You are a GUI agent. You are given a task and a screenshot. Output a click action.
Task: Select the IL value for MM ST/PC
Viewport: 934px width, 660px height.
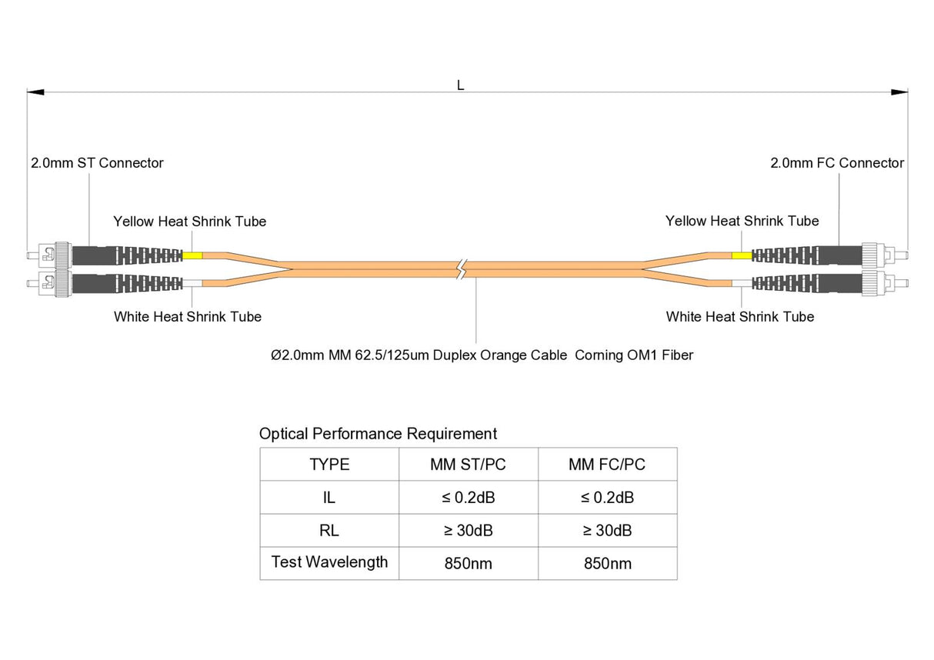pos(468,498)
